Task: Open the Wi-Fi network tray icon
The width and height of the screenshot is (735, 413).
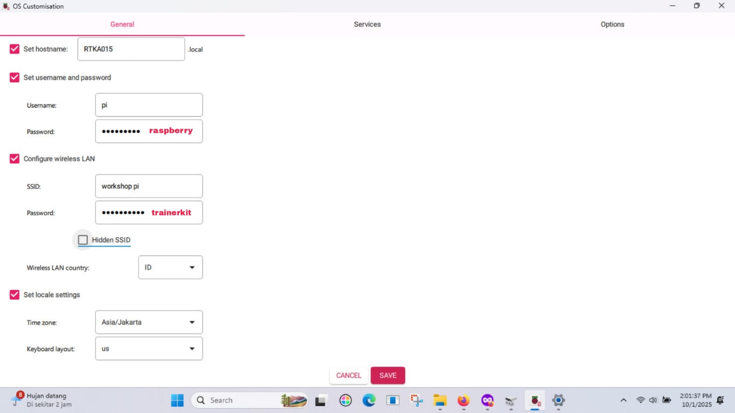Action: point(640,400)
